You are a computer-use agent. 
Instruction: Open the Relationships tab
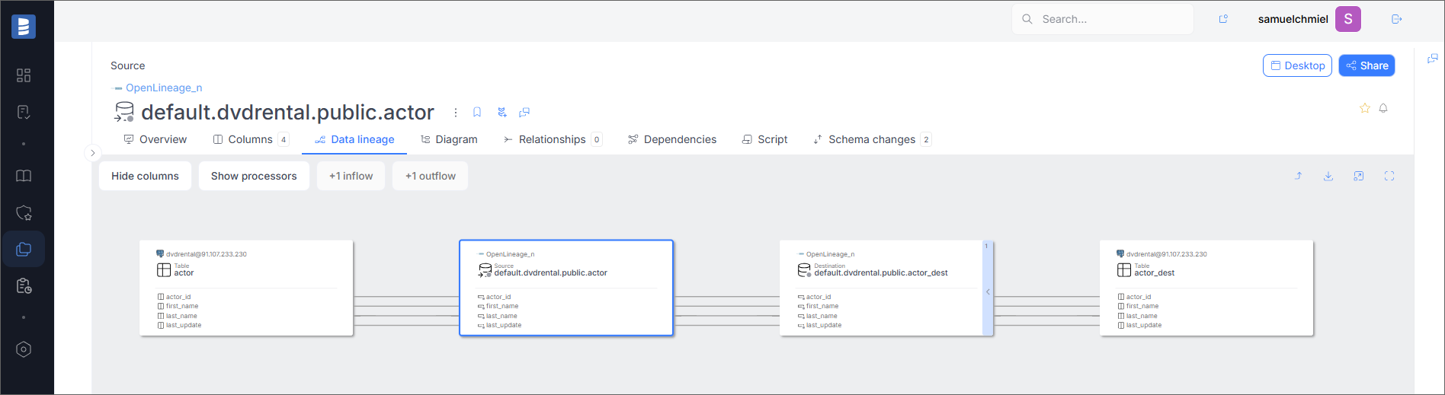tap(553, 139)
